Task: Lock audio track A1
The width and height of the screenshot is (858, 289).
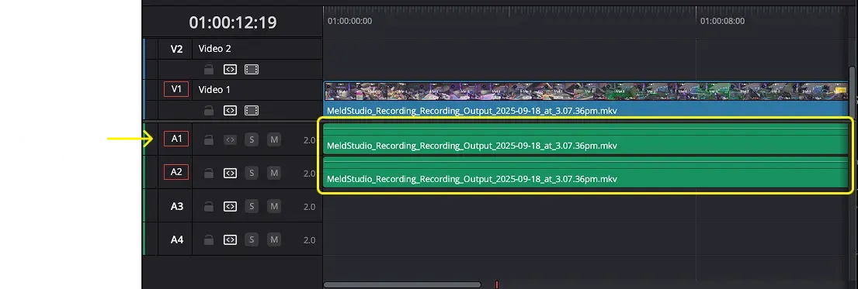Action: pos(208,140)
